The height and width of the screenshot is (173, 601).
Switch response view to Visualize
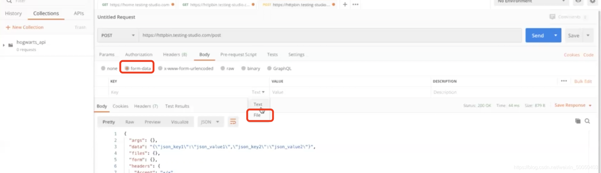click(x=180, y=122)
